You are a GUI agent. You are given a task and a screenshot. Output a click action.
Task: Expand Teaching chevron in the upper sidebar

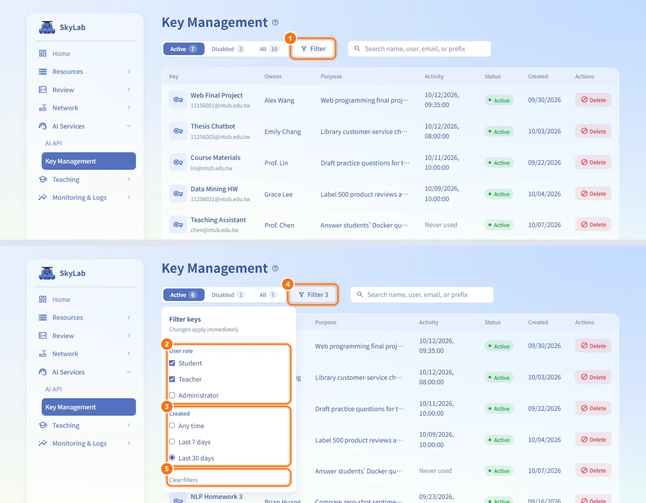129,179
